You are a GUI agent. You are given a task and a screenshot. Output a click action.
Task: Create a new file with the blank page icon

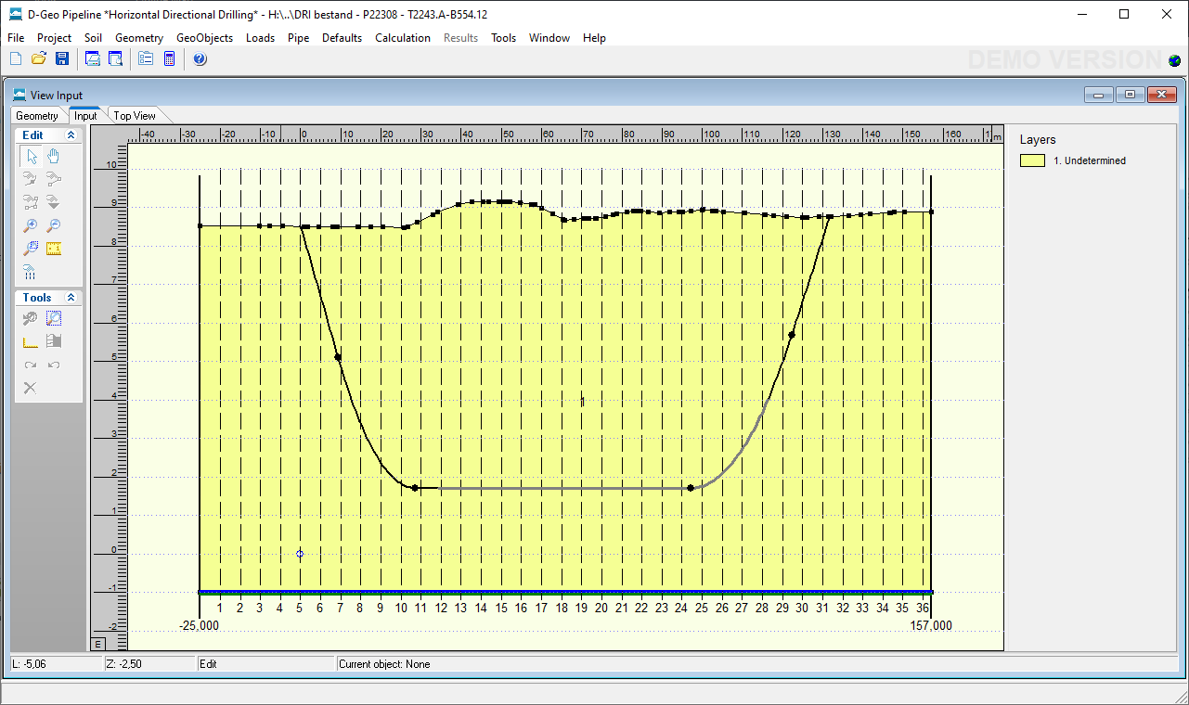pyautogui.click(x=16, y=59)
